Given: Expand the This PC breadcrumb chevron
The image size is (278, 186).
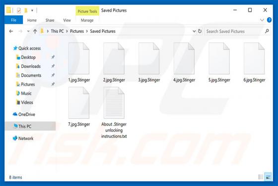Looking at the screenshot, I should click(67, 31).
